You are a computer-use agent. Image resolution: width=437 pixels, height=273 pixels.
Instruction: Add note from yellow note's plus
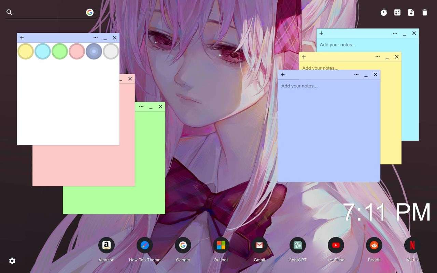[x=304, y=57]
